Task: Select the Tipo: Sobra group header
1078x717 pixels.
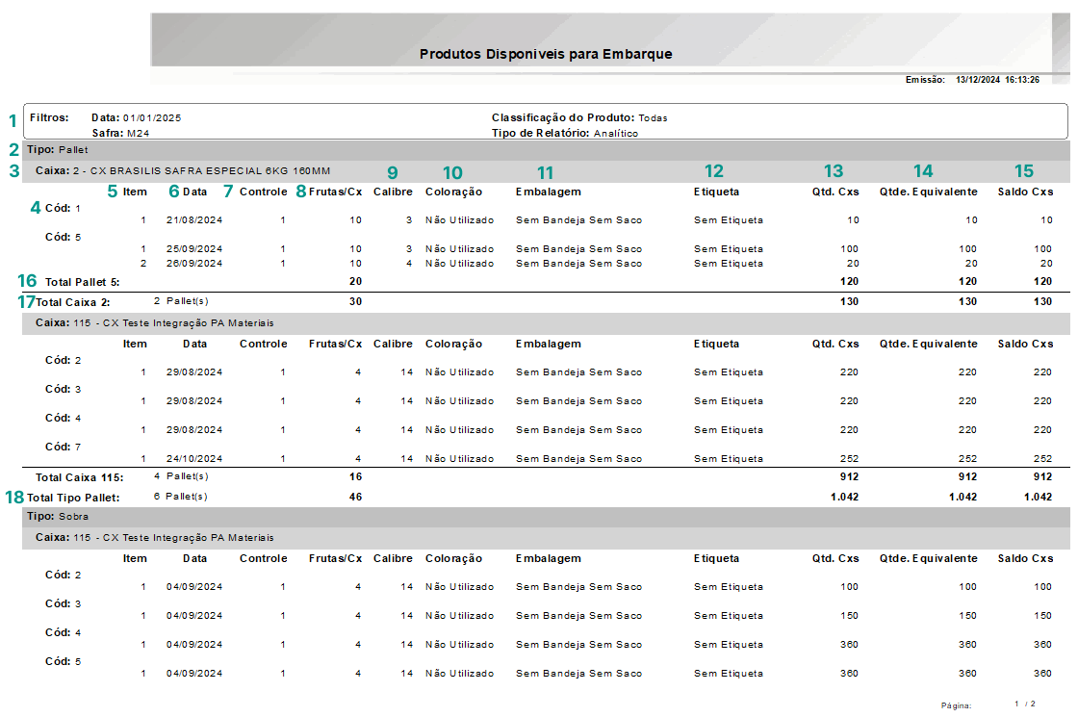Action: [58, 517]
